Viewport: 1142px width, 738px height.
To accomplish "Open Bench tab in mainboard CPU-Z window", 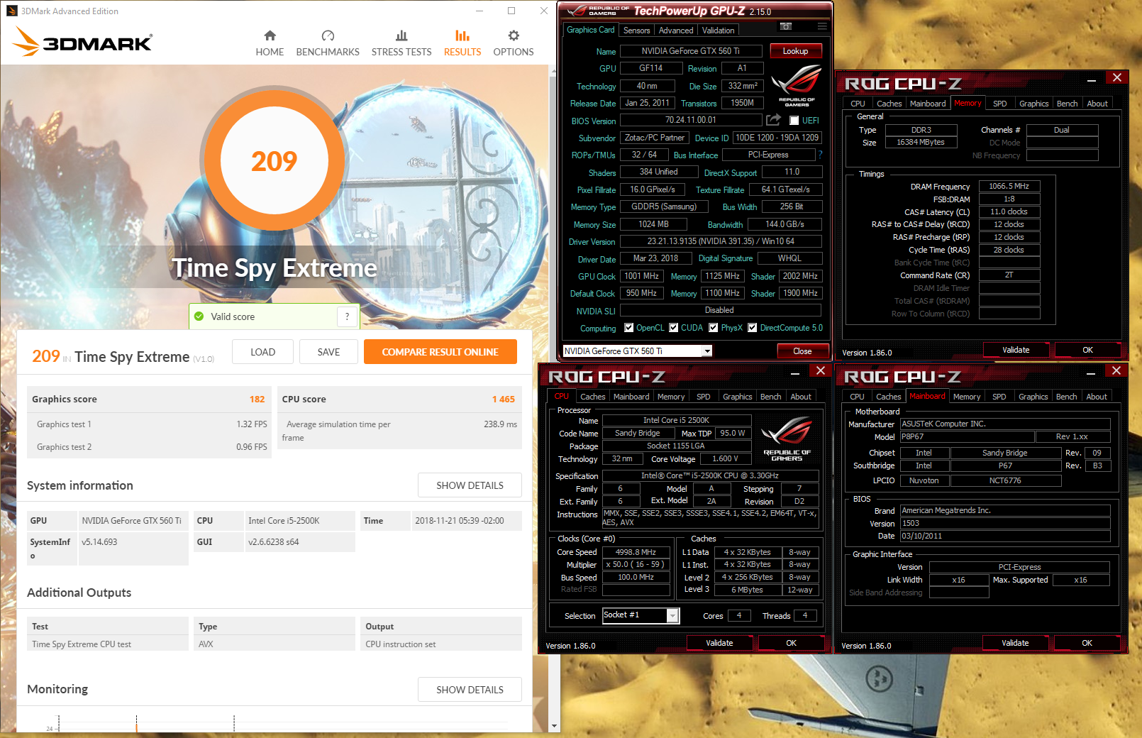I will point(1066,397).
